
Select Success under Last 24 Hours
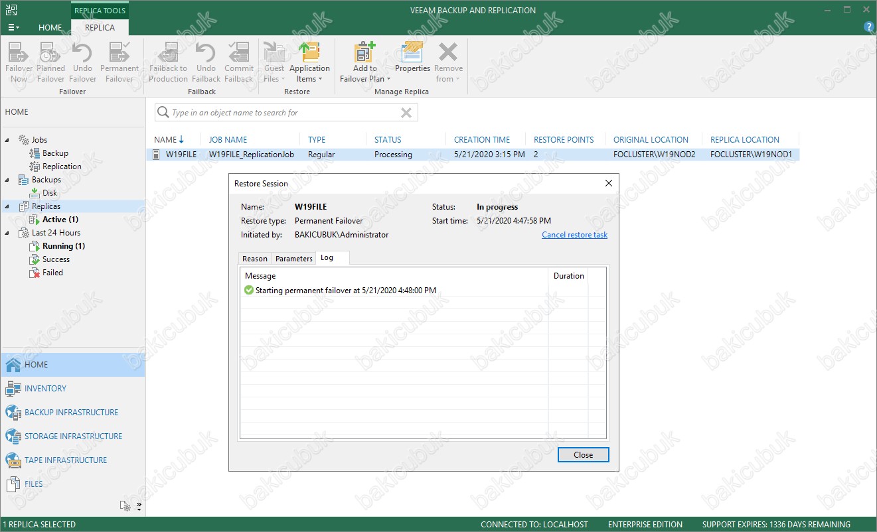[x=56, y=259]
